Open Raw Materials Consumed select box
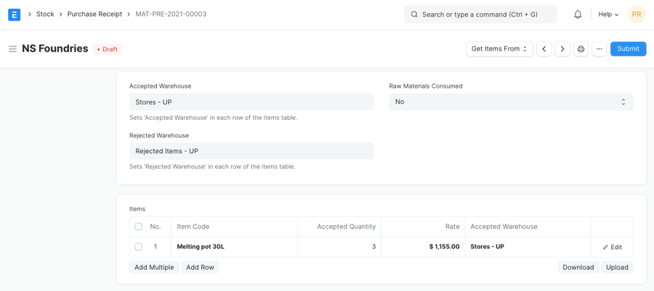Screen dimensions: 654x291 click(511, 102)
